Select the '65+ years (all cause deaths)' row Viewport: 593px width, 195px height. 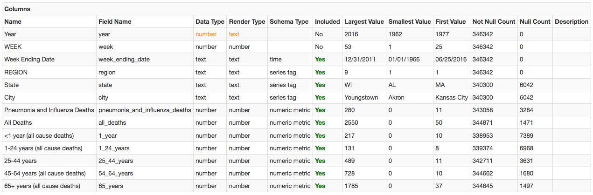[x=42, y=186]
